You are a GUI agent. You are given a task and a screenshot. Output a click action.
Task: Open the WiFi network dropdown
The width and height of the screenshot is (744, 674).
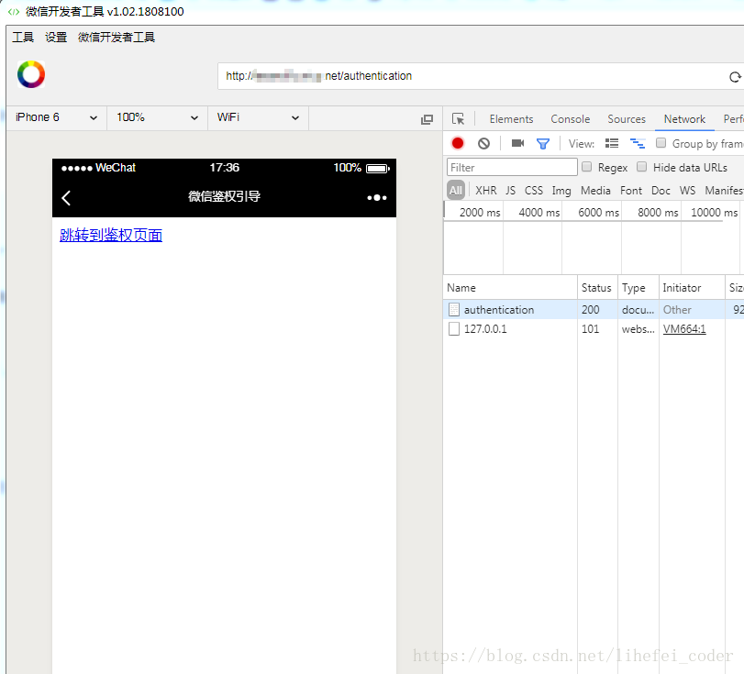pos(258,117)
